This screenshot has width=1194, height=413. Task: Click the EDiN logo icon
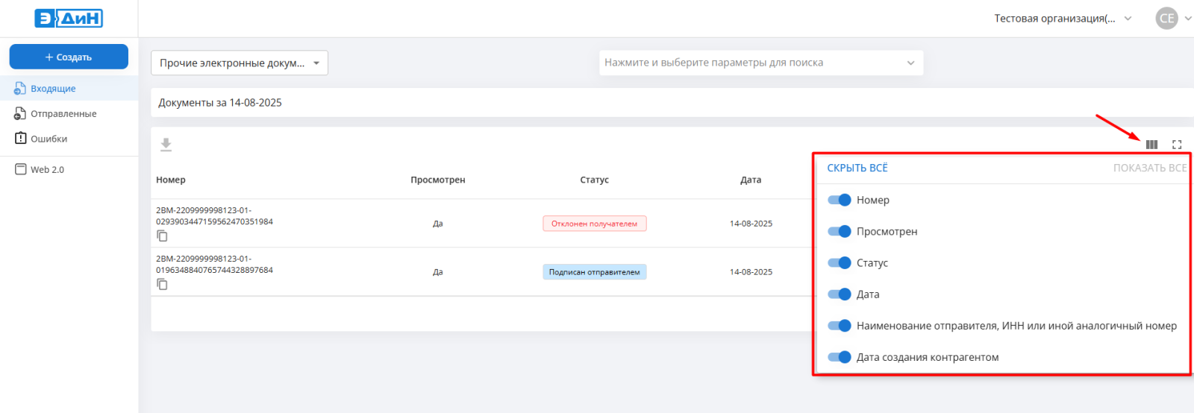coord(69,19)
